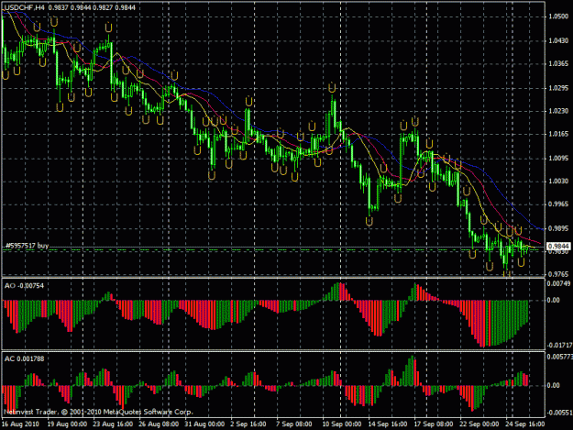Click the 1.0295 price axis label
573x430 pixels.
click(x=558, y=88)
